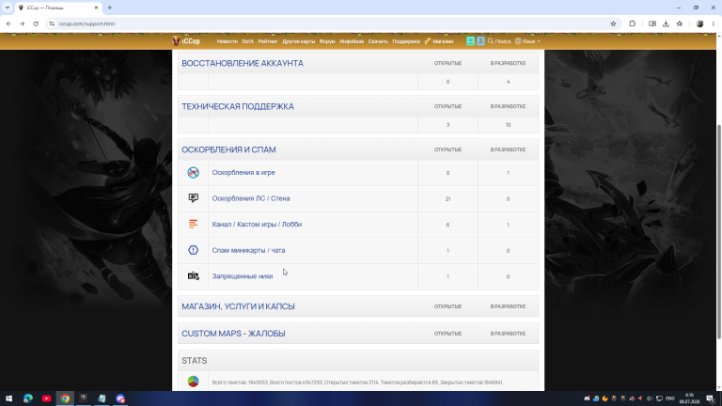Click the Stats heading
This screenshot has width=722, height=406.
(x=195, y=361)
